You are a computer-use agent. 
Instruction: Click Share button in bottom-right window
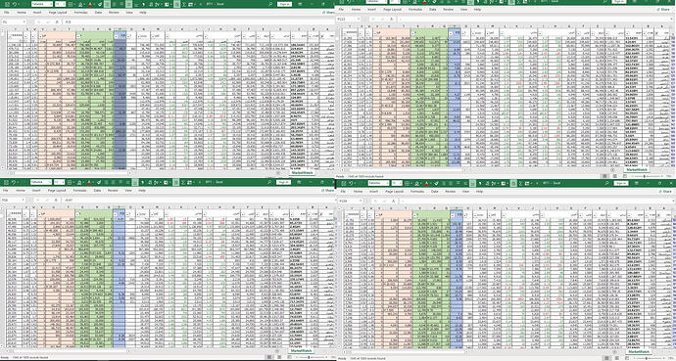(x=665, y=192)
